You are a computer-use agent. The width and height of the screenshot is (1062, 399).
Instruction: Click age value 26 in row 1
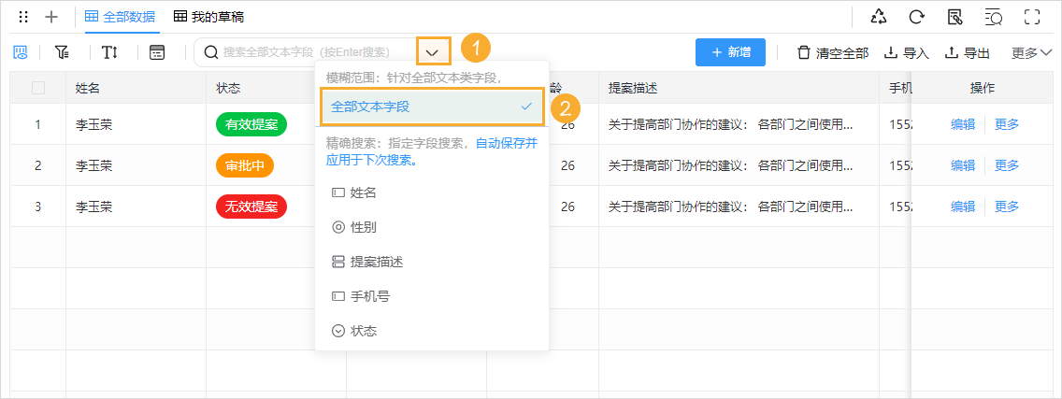pyautogui.click(x=568, y=124)
